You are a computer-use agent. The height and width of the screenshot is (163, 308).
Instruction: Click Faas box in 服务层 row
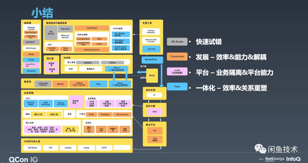[98, 84]
